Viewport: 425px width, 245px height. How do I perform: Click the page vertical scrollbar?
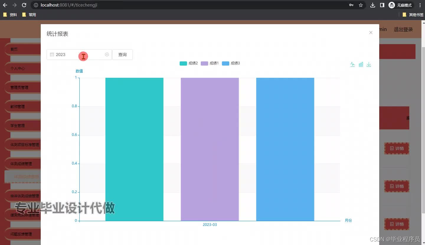coord(423,130)
